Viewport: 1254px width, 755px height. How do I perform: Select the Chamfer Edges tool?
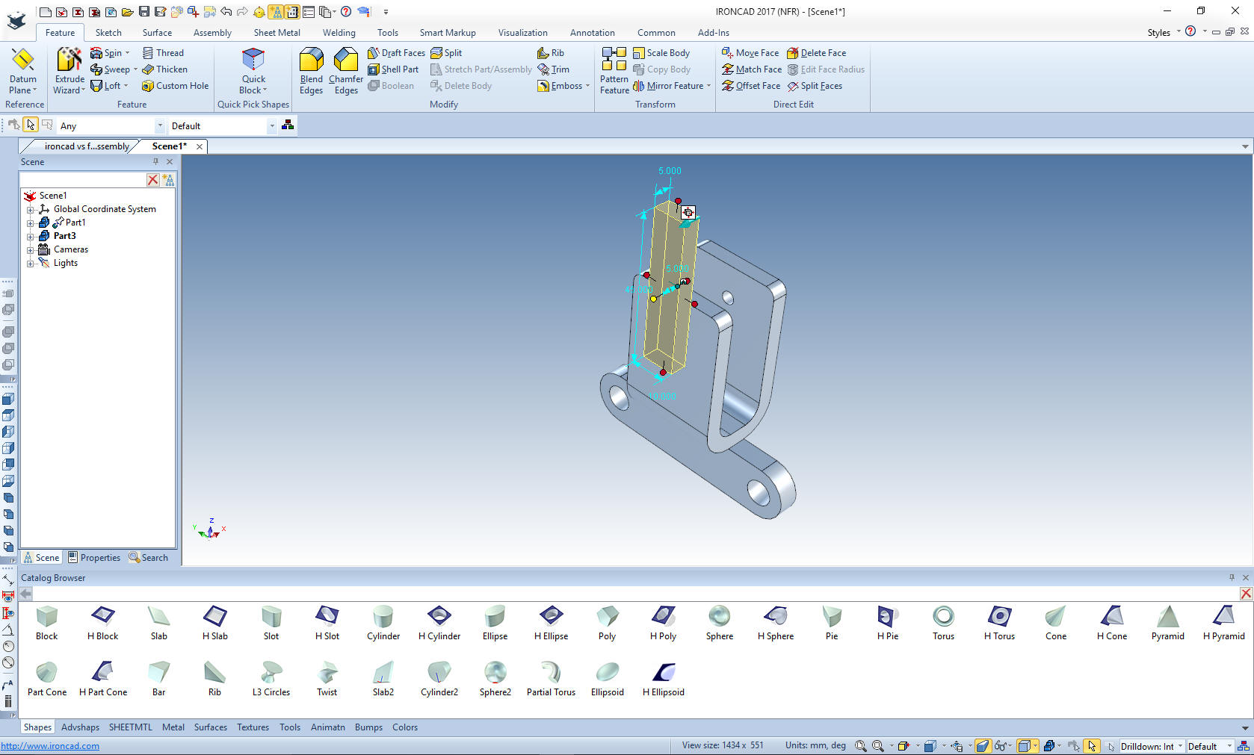coord(346,71)
